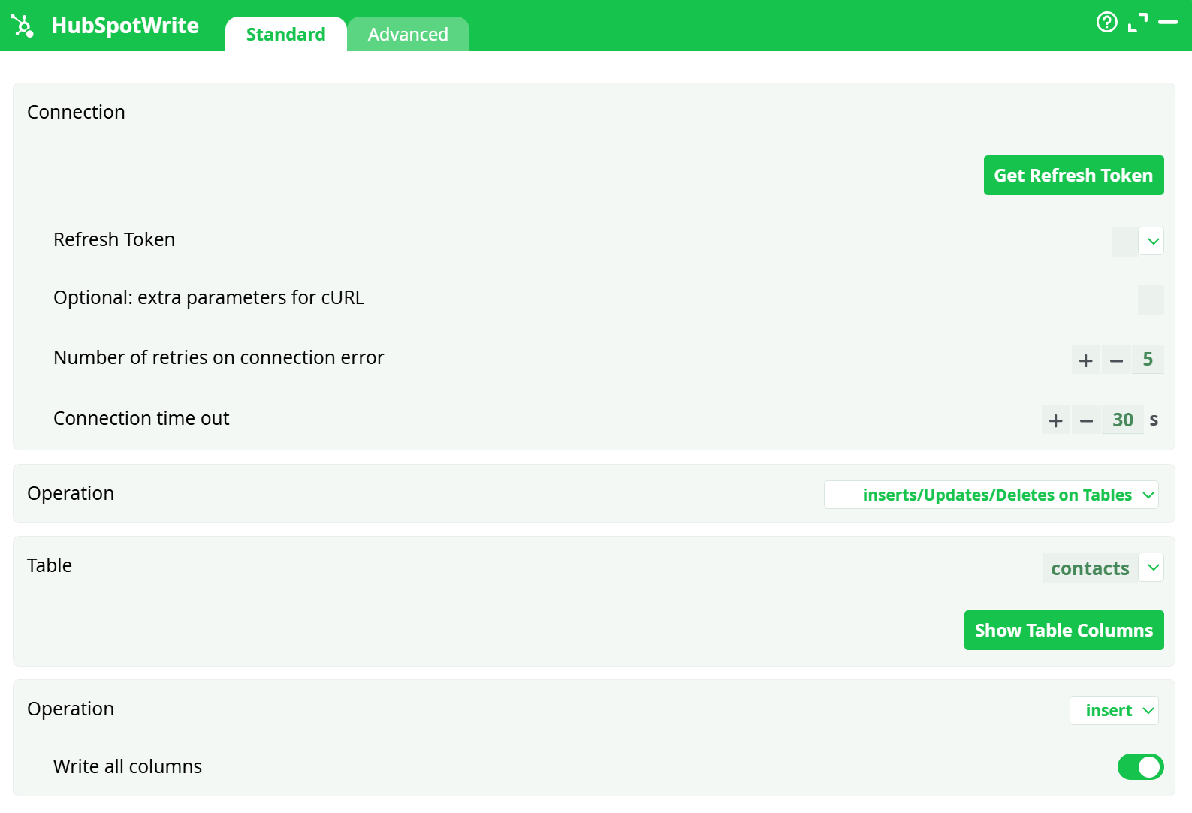
Task: Click the extra cURL parameters input field
Action: 1151,300
